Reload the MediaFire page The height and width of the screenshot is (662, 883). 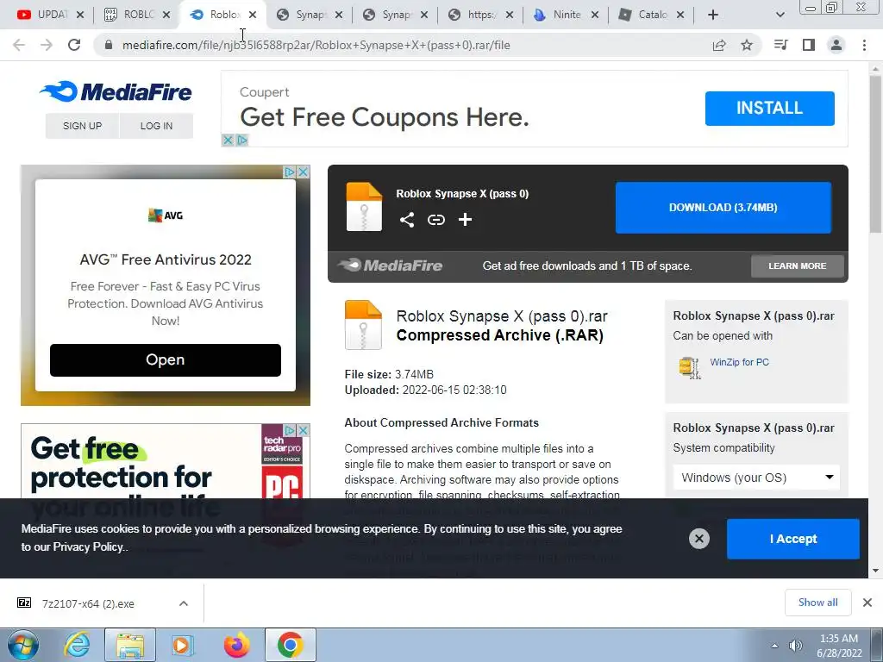tap(74, 45)
